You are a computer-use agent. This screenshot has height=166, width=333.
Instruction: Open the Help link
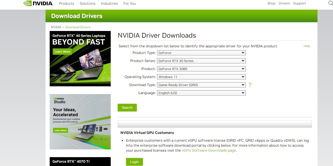point(307,46)
